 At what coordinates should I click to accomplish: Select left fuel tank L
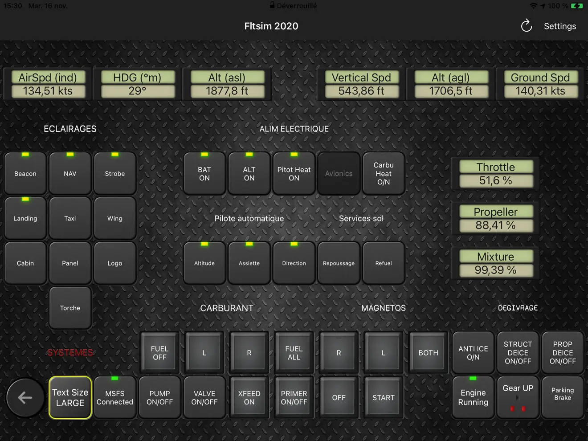click(x=204, y=353)
